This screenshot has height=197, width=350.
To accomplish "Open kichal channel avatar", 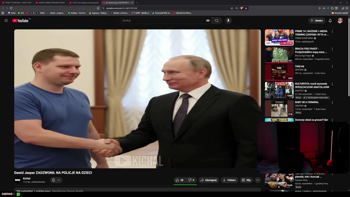I will 17,180.
